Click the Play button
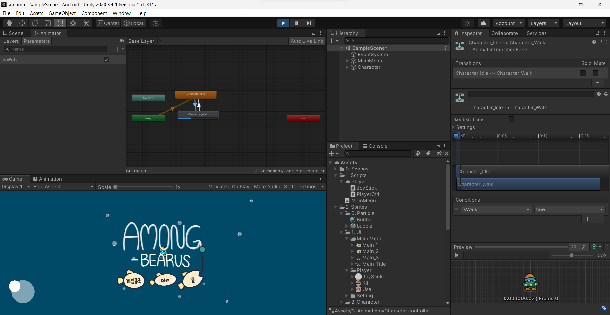610x315 pixels. point(283,23)
